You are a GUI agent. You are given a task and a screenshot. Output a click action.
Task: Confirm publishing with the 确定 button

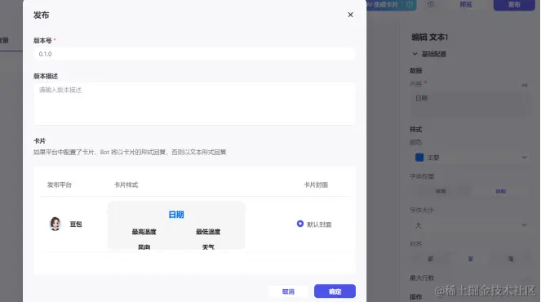pos(335,291)
